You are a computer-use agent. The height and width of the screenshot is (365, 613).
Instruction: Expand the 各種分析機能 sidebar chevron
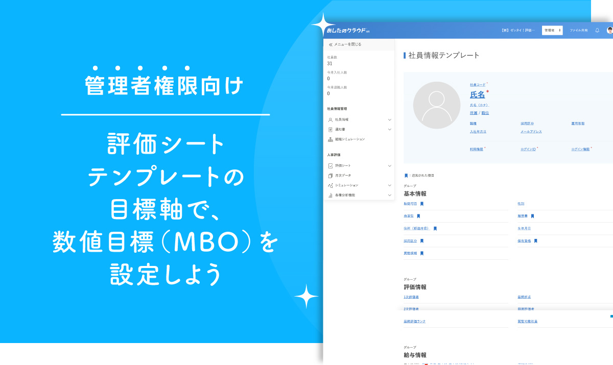[390, 195]
